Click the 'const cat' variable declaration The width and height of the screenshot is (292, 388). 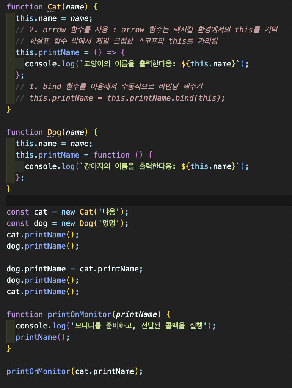27,212
